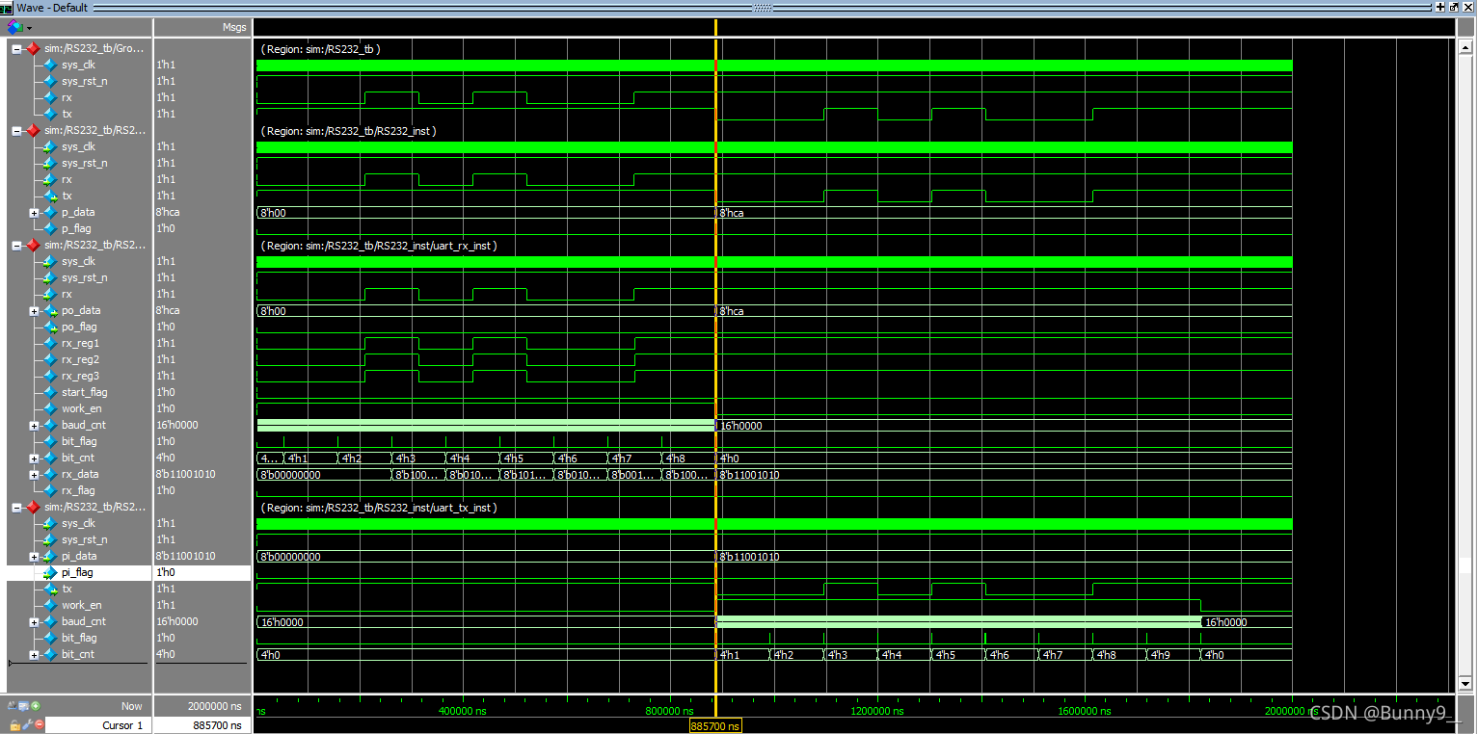The height and width of the screenshot is (734, 1478).
Task: Click the input port icon next to pi_flag
Action: tap(50, 572)
